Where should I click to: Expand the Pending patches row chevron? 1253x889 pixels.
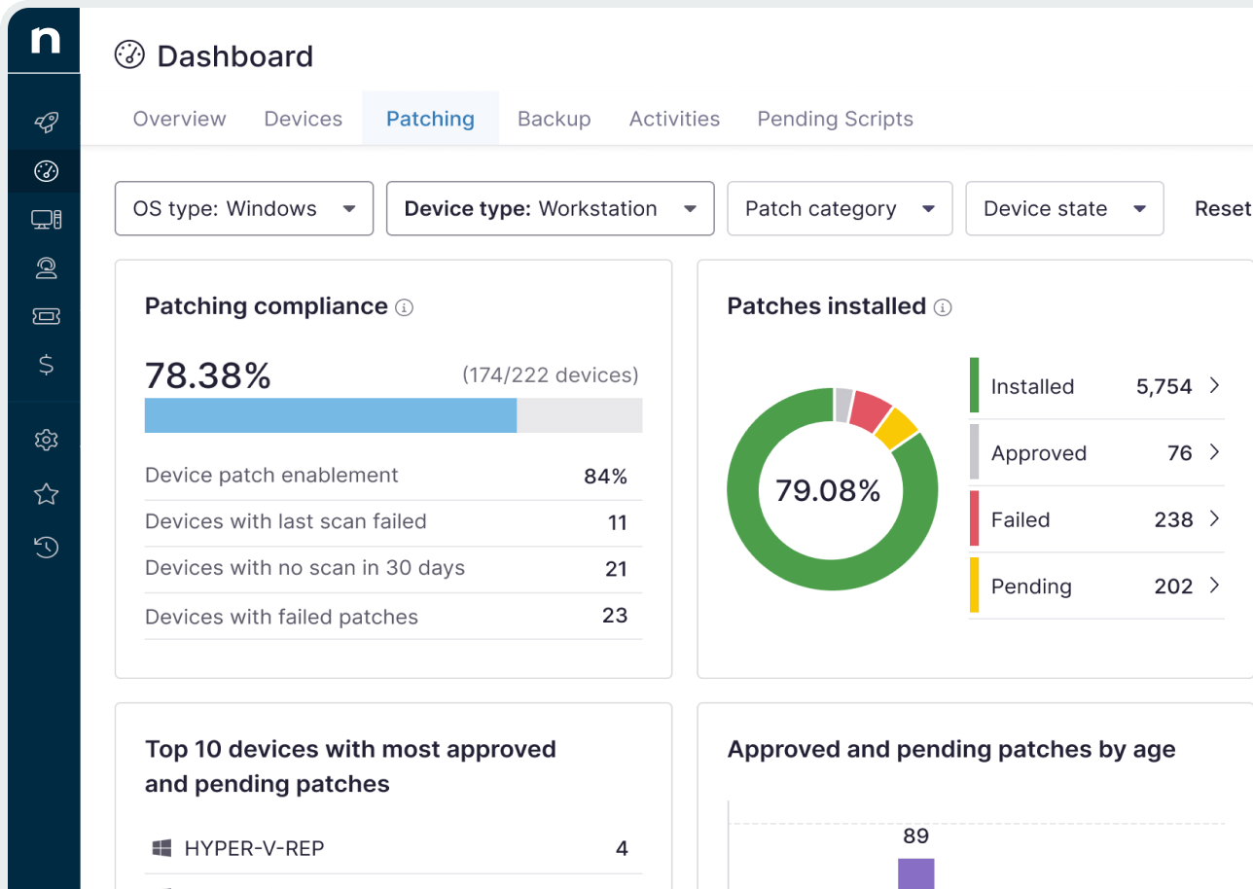coord(1214,586)
